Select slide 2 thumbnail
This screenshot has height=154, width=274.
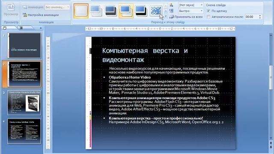point(24,74)
